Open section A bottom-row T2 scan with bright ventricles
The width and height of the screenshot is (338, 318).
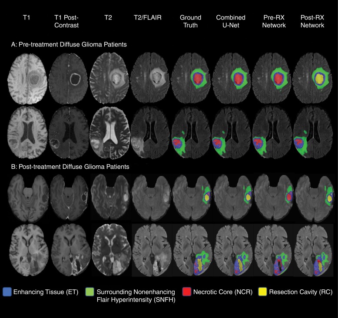pos(110,132)
